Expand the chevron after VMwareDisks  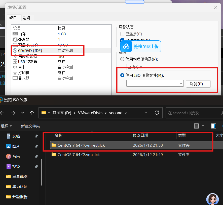tap(106, 113)
